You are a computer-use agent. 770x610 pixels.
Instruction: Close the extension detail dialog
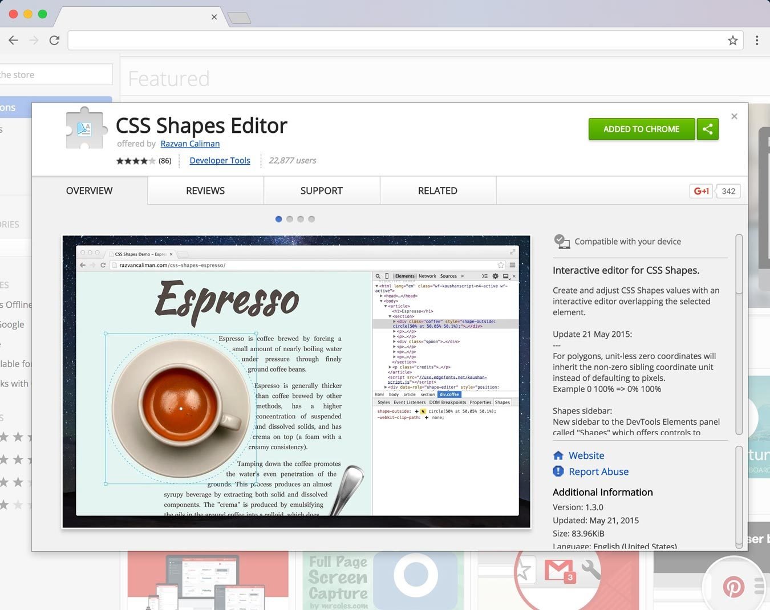pos(734,116)
